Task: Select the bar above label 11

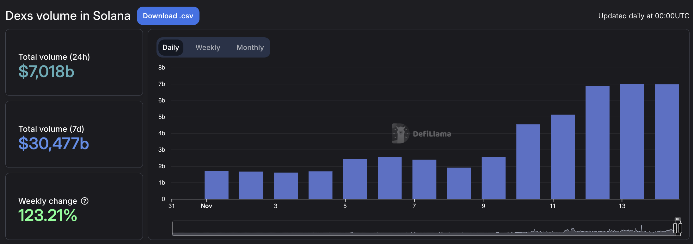Action: click(x=563, y=157)
